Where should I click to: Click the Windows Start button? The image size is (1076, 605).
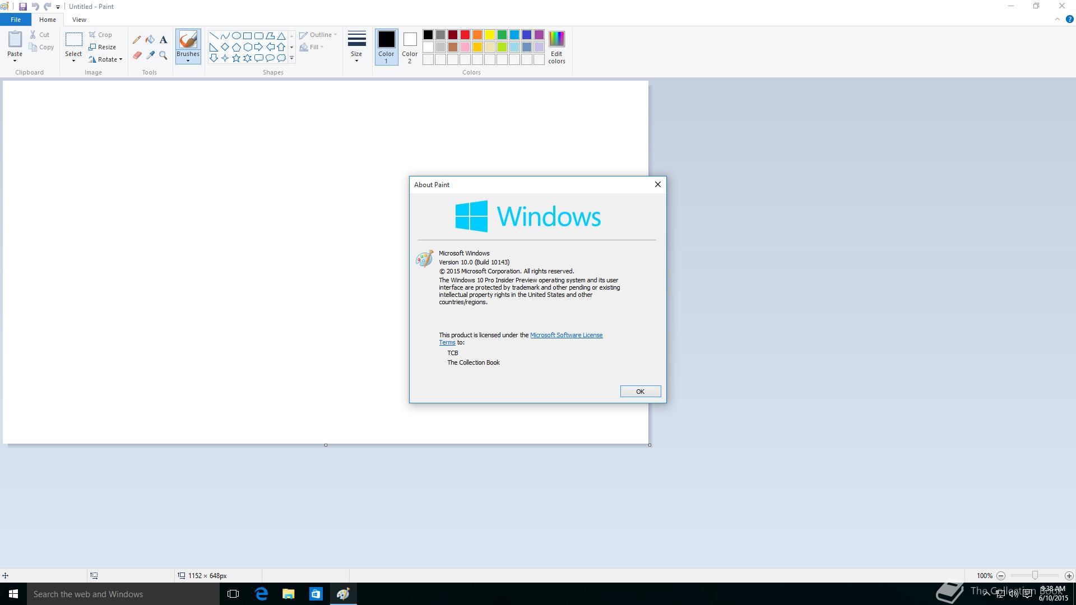pos(13,594)
